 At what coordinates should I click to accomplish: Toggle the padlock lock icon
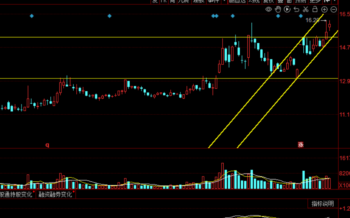[315, 9]
